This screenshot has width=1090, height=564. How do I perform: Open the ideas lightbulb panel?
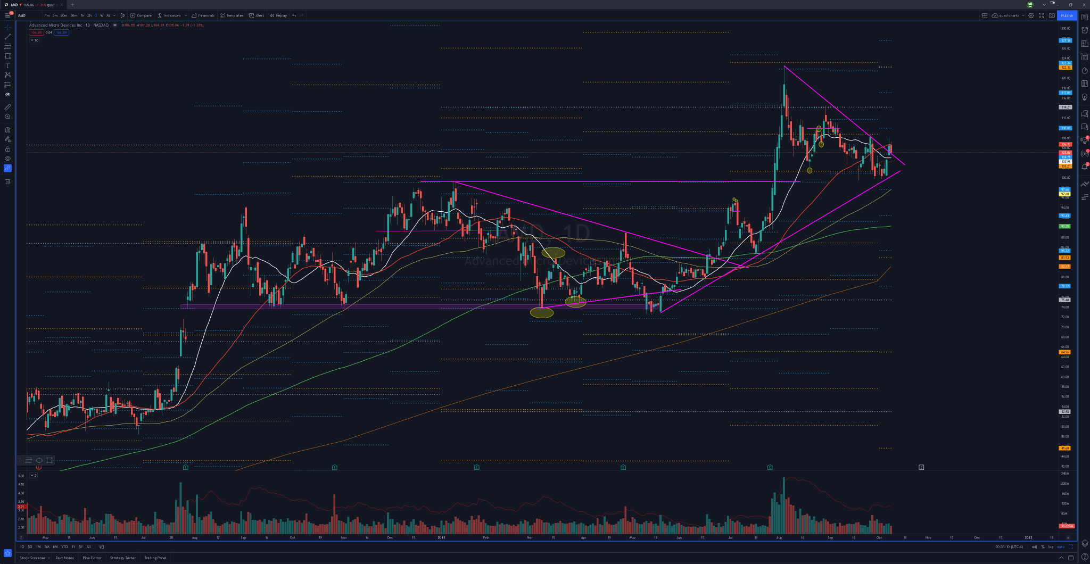click(1085, 97)
